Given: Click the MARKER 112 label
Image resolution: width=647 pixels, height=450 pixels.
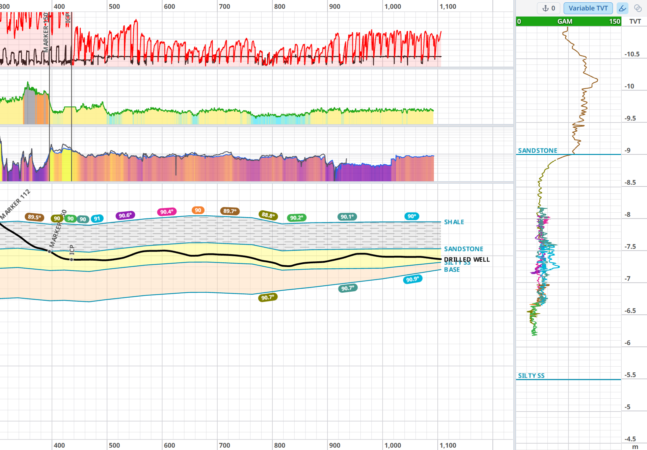Looking at the screenshot, I should click(16, 204).
